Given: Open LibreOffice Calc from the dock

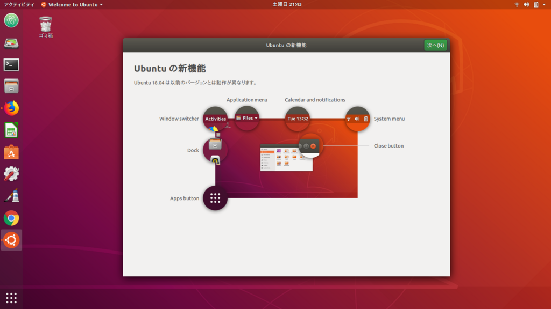Looking at the screenshot, I should [x=11, y=130].
